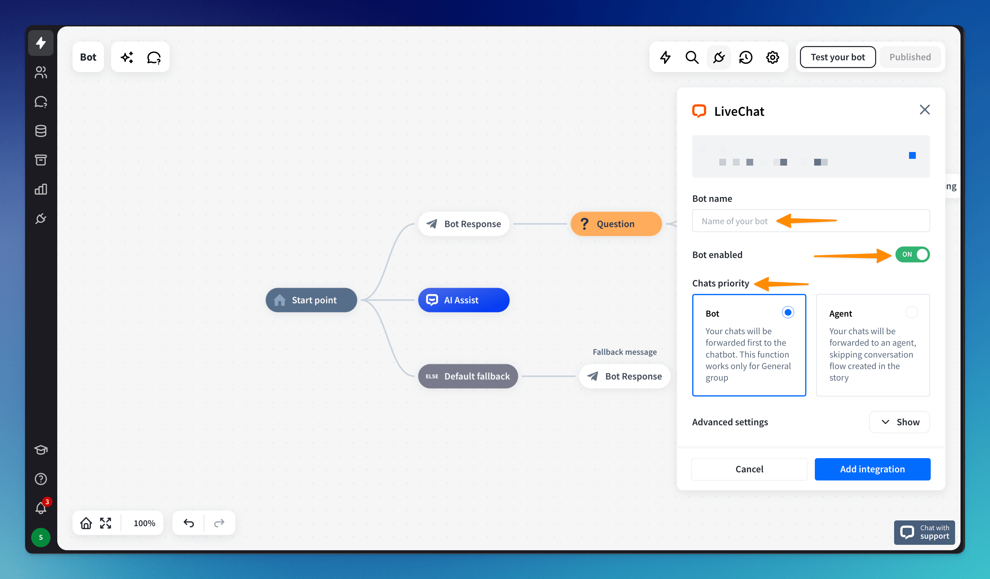Click the 100% zoom level control
Image resolution: width=990 pixels, height=579 pixels.
(144, 523)
